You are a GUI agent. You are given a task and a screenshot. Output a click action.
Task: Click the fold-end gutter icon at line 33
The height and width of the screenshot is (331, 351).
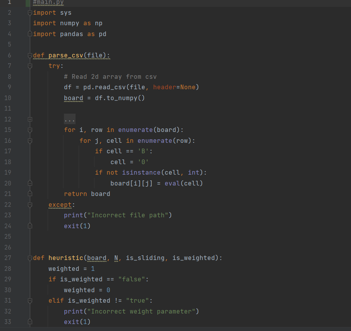pyautogui.click(x=29, y=321)
